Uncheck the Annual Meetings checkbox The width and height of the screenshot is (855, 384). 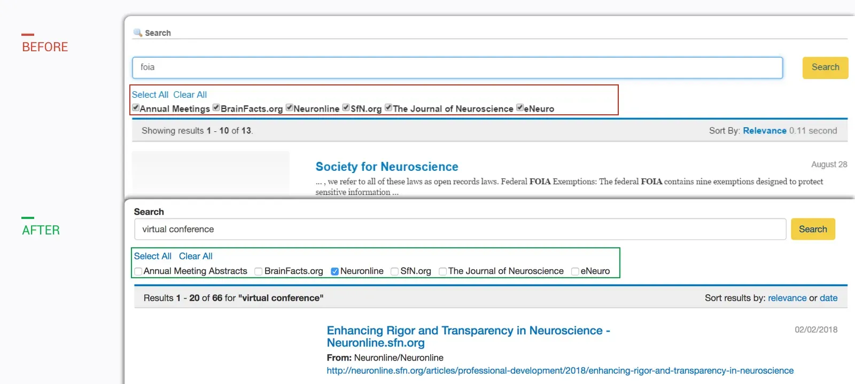[136, 108]
